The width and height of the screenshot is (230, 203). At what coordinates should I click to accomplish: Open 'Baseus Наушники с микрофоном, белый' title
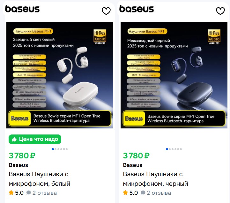[x=39, y=179]
